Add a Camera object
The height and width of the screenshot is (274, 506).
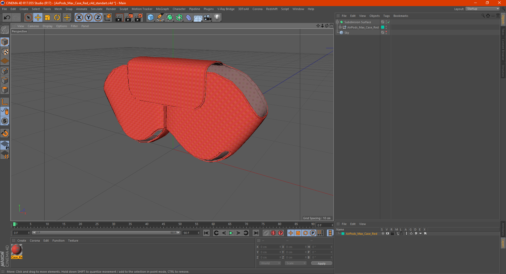coord(208,18)
